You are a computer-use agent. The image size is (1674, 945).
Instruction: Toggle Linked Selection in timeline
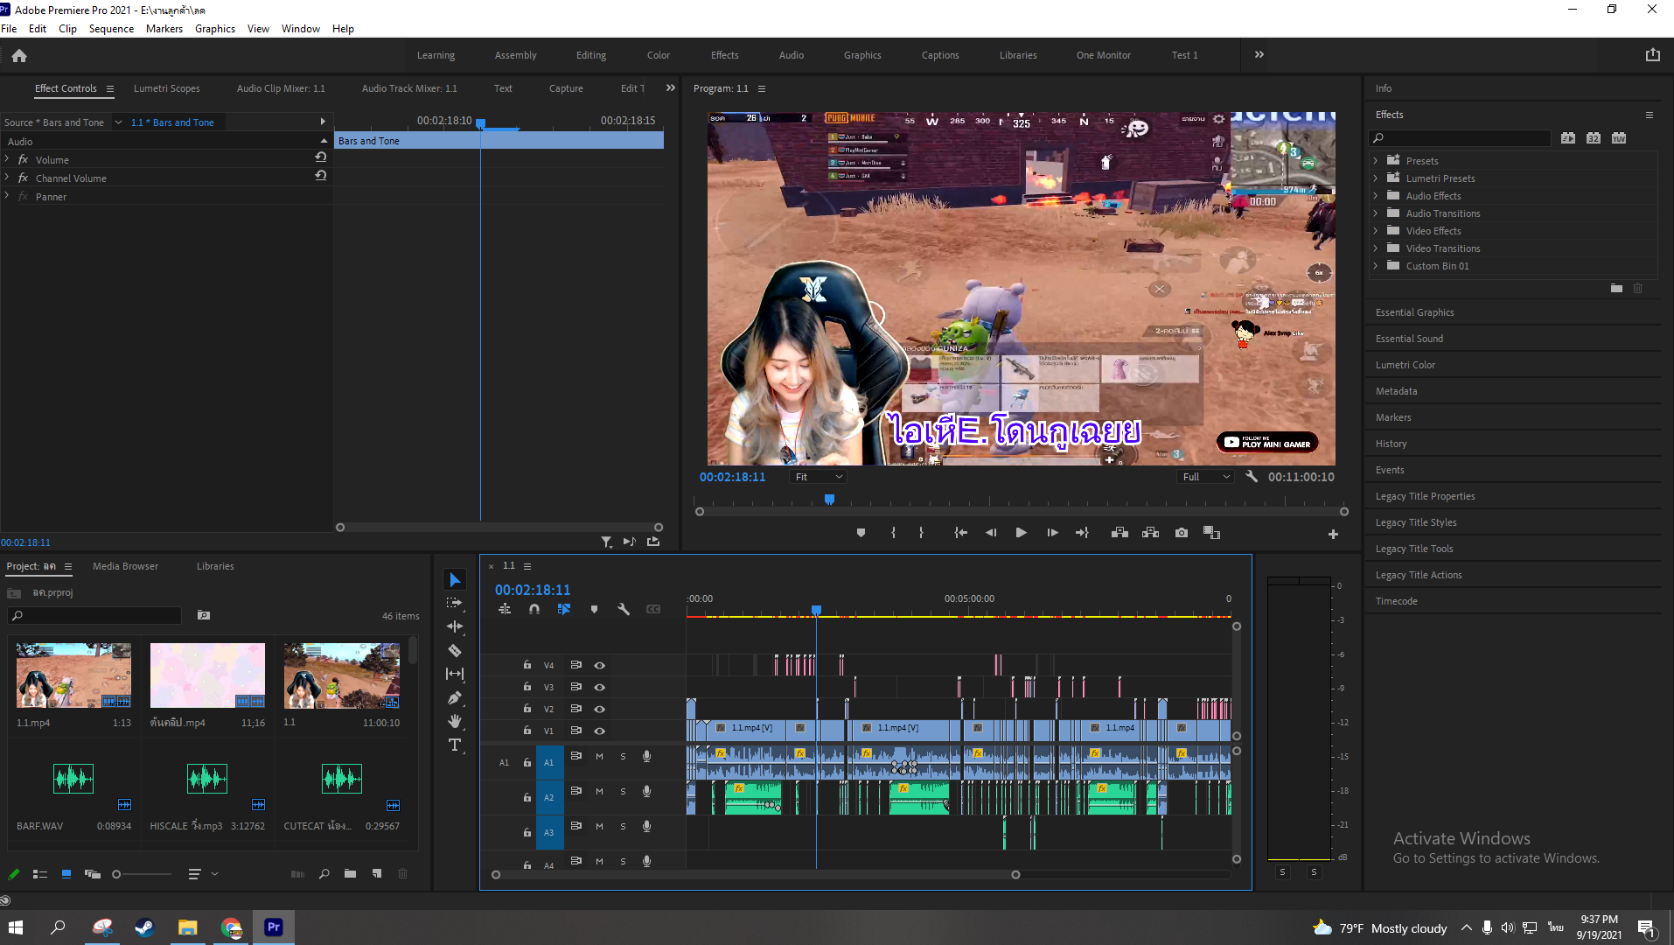(x=564, y=610)
